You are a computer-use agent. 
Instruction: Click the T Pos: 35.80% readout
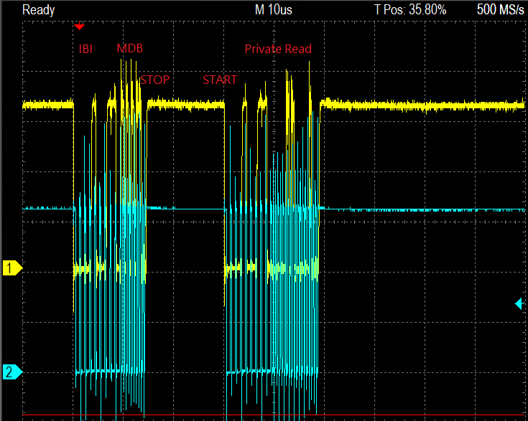(410, 10)
